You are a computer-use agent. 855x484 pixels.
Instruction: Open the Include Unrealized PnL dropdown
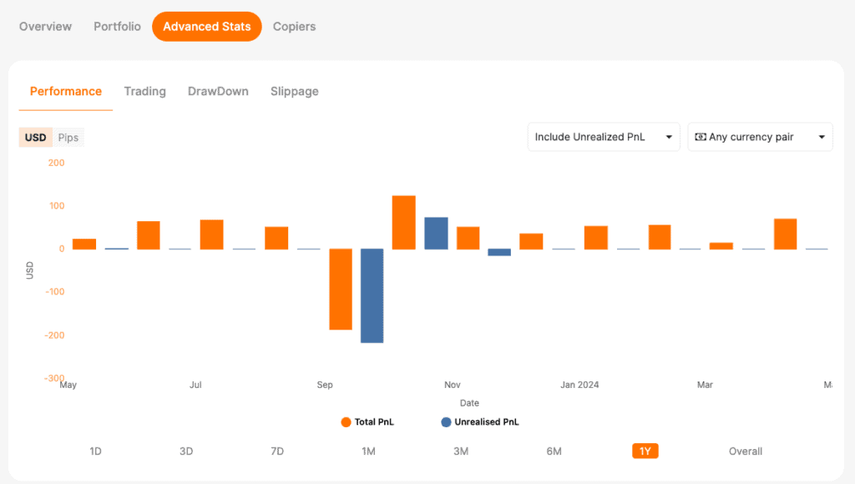click(604, 137)
